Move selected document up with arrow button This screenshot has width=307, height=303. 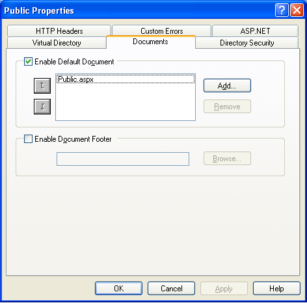pos(42,86)
